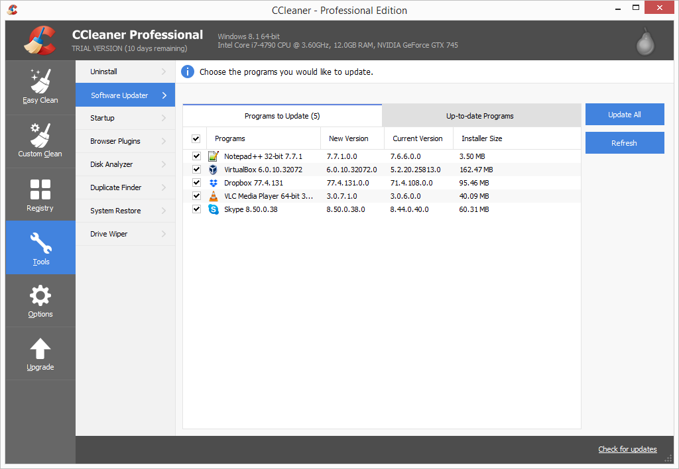Toggle the select-all checkbox in header
The height and width of the screenshot is (469, 679).
[196, 138]
